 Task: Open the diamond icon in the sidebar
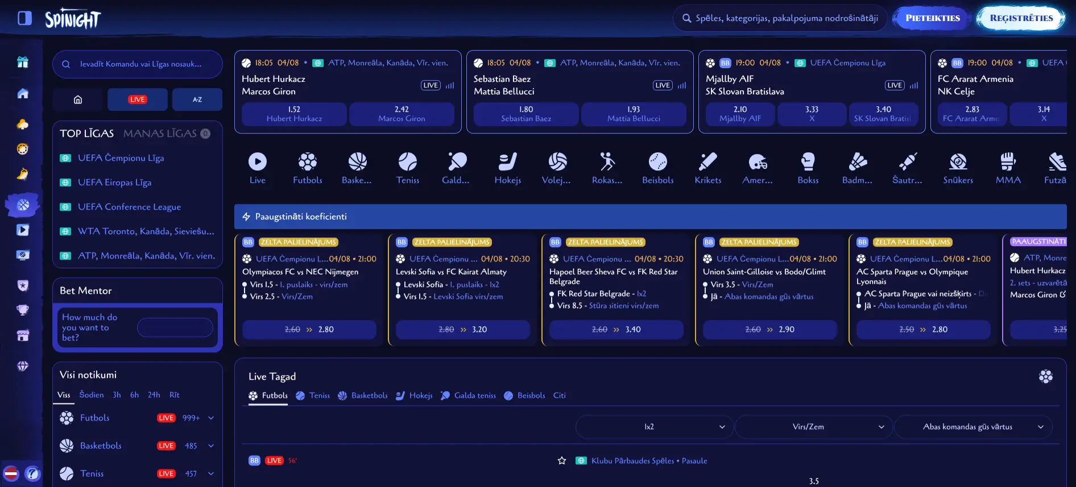pos(23,366)
